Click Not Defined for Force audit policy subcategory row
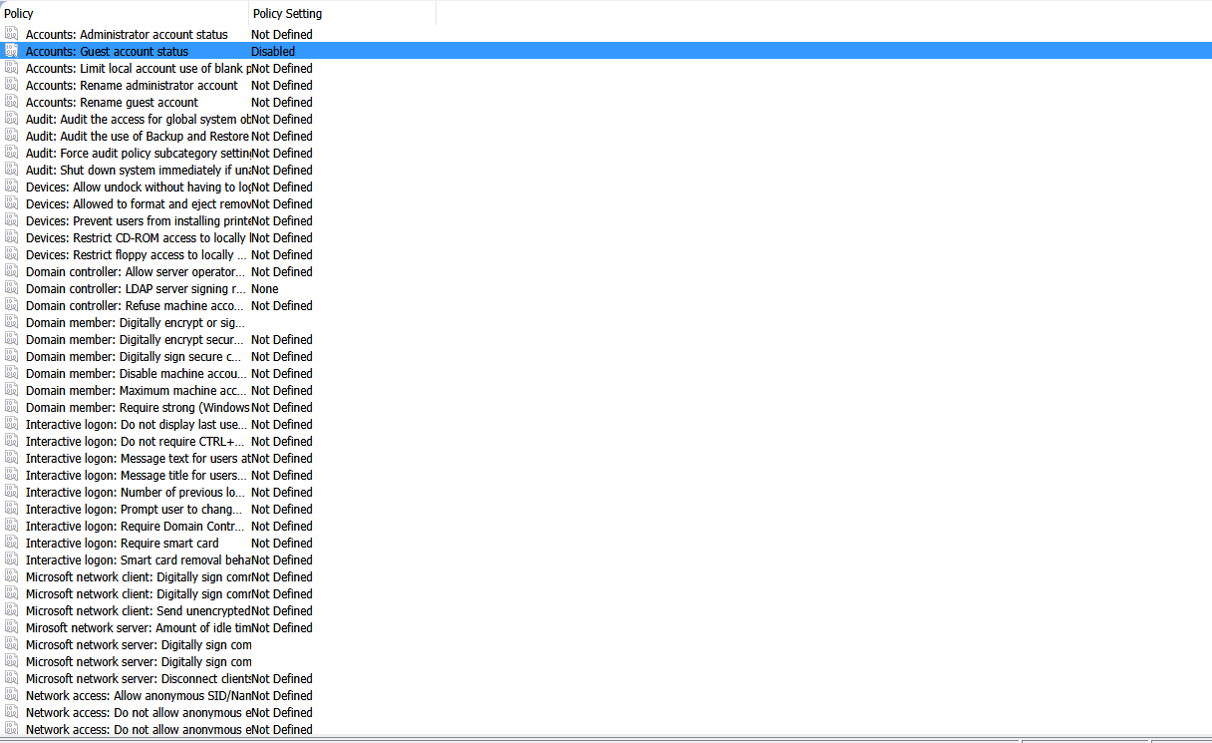The image size is (1212, 743). point(282,153)
